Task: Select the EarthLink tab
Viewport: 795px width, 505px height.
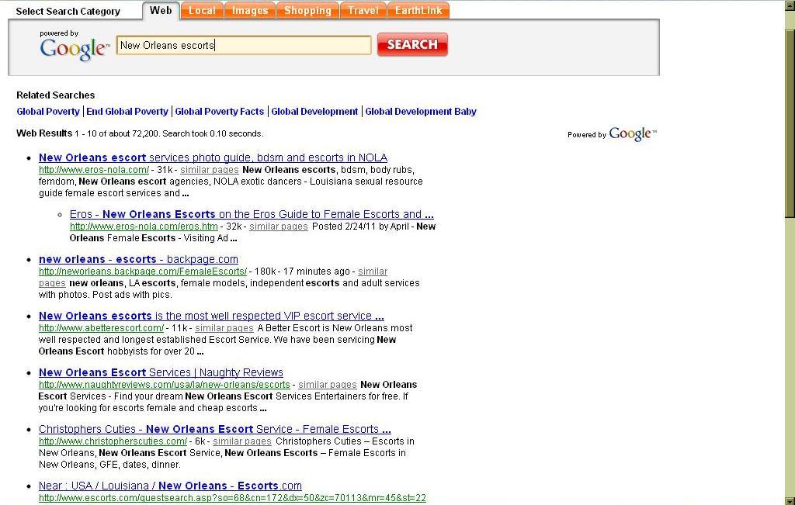Action: point(418,11)
